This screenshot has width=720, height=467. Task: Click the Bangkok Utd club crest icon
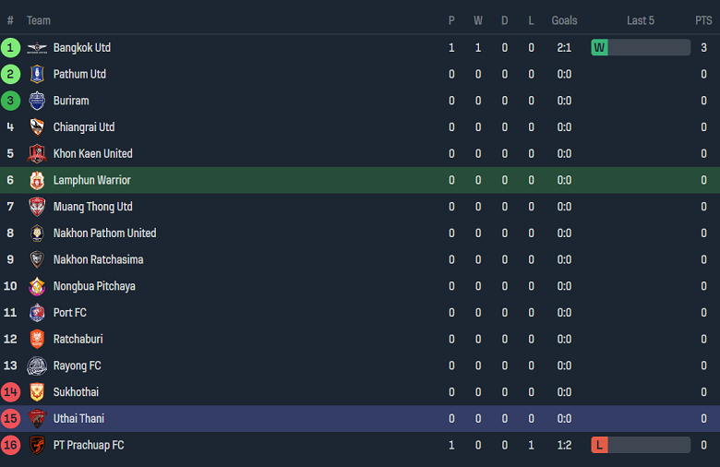click(x=37, y=48)
